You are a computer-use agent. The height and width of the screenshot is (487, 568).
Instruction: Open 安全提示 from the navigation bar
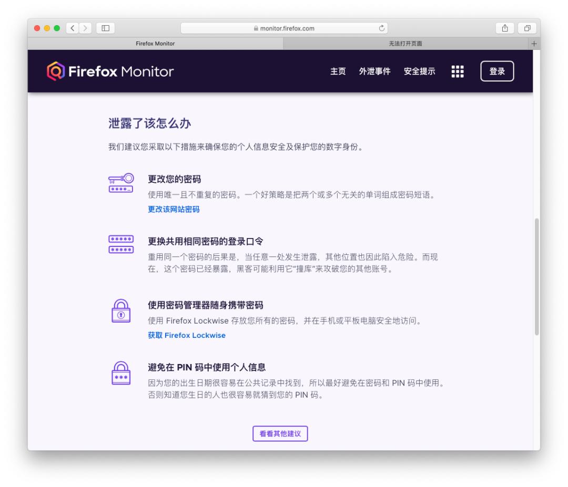(x=419, y=71)
